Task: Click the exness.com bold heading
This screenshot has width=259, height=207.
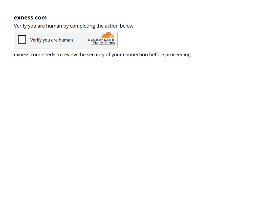Action: 30,17
